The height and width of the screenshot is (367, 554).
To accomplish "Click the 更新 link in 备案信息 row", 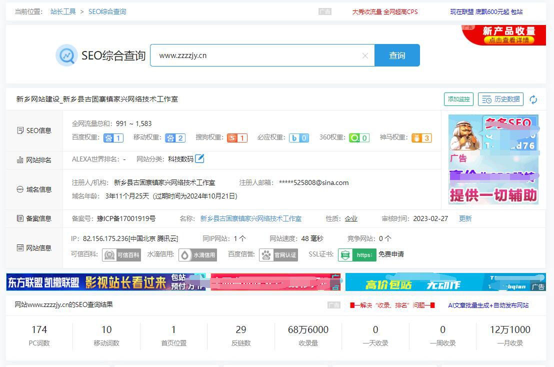I will pos(465,218).
